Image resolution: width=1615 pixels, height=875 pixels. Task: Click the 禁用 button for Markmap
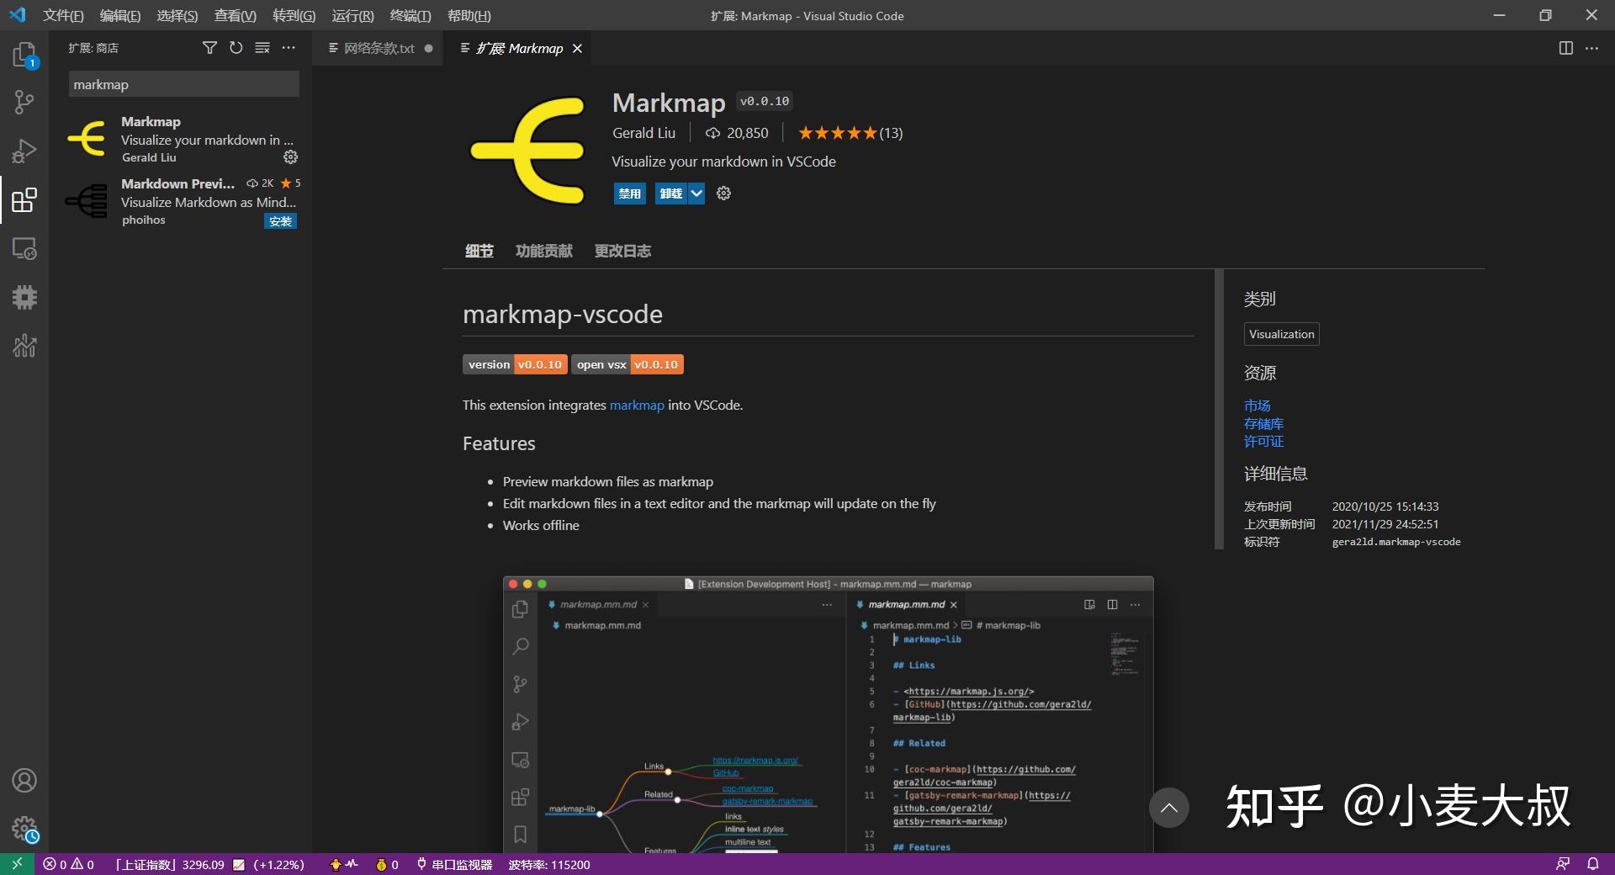pyautogui.click(x=629, y=194)
